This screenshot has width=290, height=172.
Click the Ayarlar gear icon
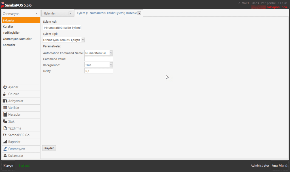(5, 87)
